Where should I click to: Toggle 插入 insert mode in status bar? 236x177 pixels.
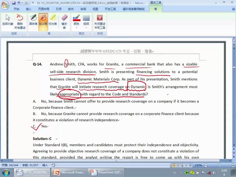tap(45, 165)
